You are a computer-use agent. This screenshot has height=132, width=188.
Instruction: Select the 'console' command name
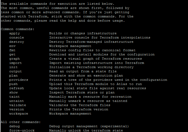click(17, 38)
